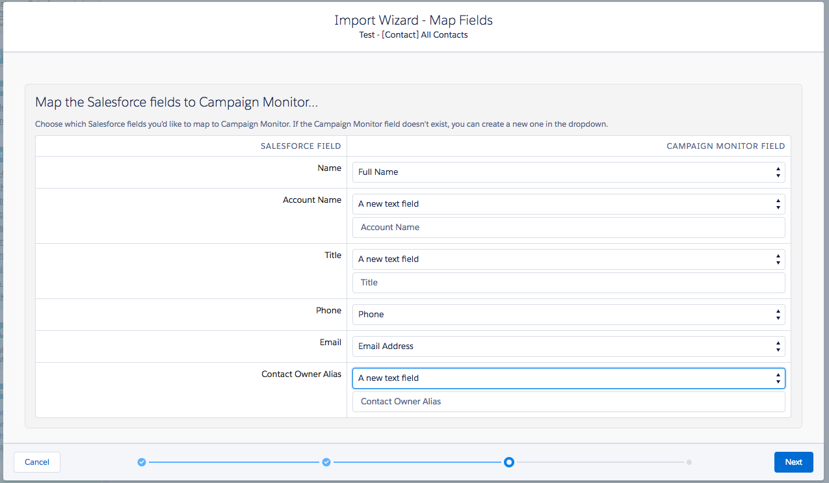Click the second completed step checkmark

[x=326, y=462]
